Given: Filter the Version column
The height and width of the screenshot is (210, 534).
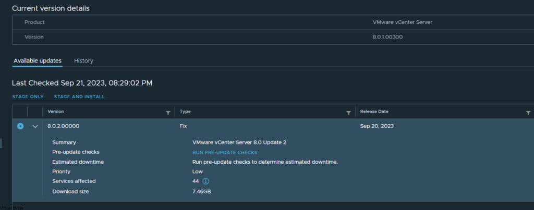Looking at the screenshot, I should [x=168, y=113].
